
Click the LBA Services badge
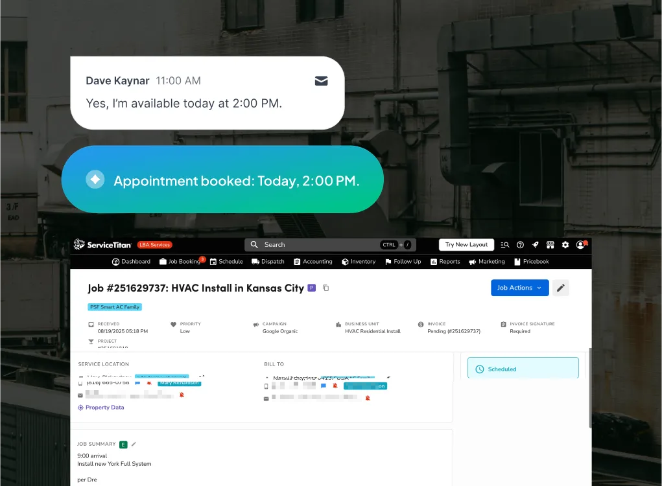click(x=154, y=245)
